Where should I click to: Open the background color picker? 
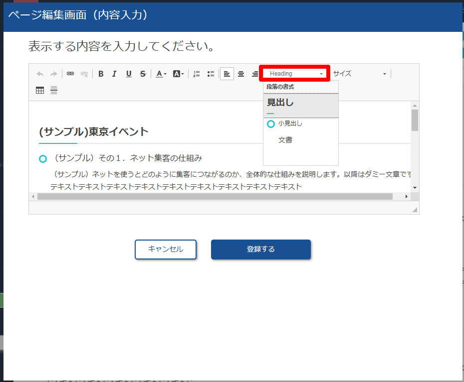(x=179, y=74)
